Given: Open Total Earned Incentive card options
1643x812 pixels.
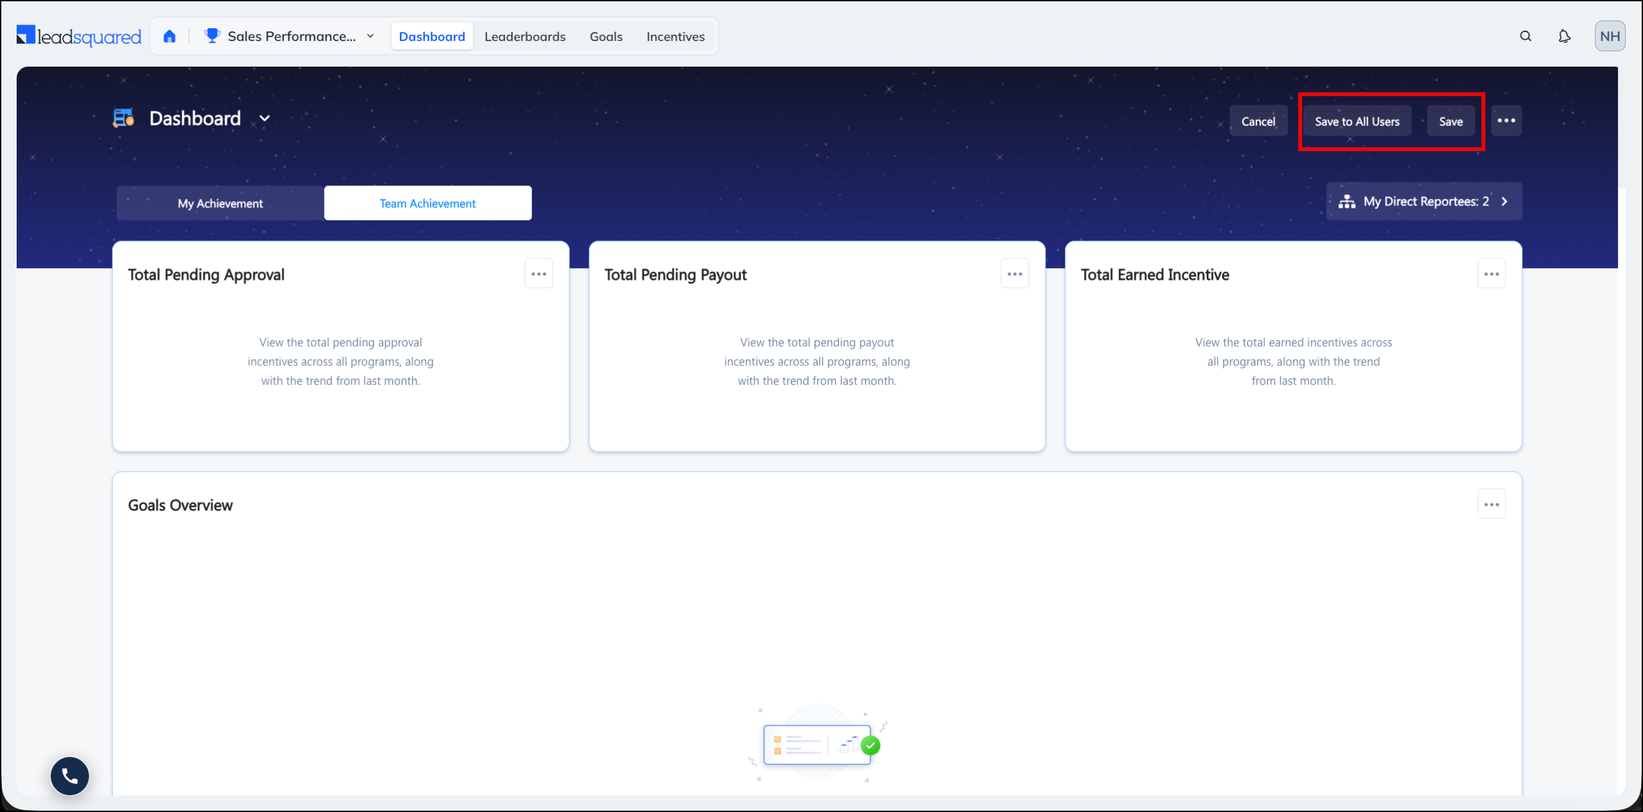Looking at the screenshot, I should click(1492, 274).
